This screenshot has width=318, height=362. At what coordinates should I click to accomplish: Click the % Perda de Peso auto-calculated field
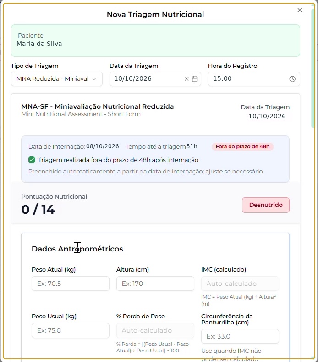155,330
